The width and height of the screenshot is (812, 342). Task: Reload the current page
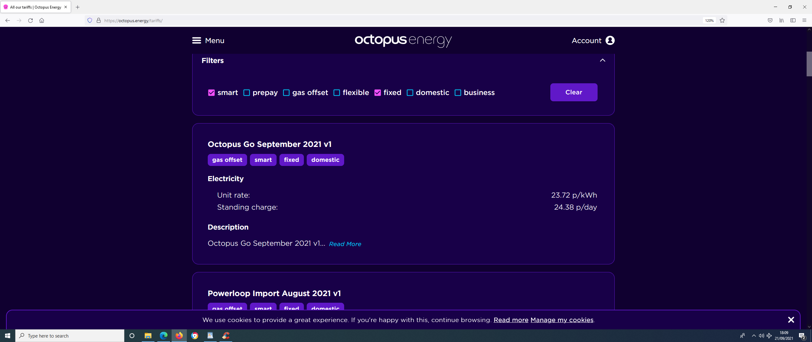[x=30, y=21]
